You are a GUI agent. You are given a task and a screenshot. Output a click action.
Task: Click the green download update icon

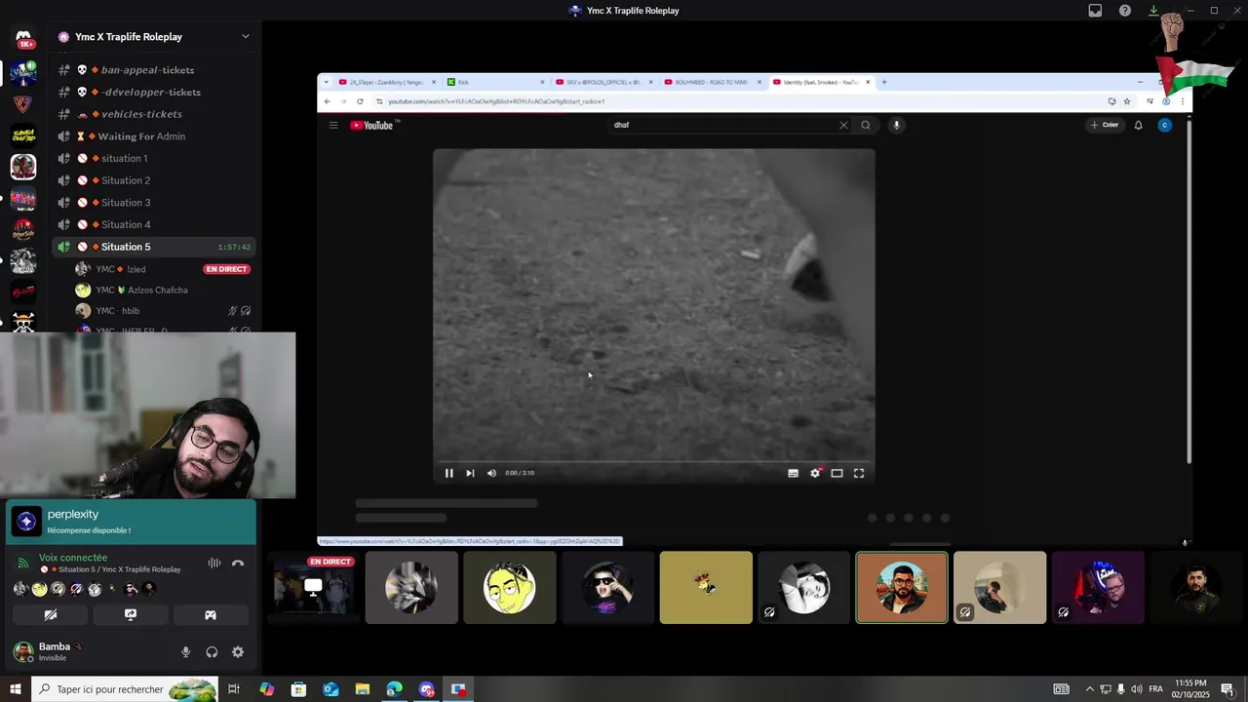pyautogui.click(x=1153, y=11)
